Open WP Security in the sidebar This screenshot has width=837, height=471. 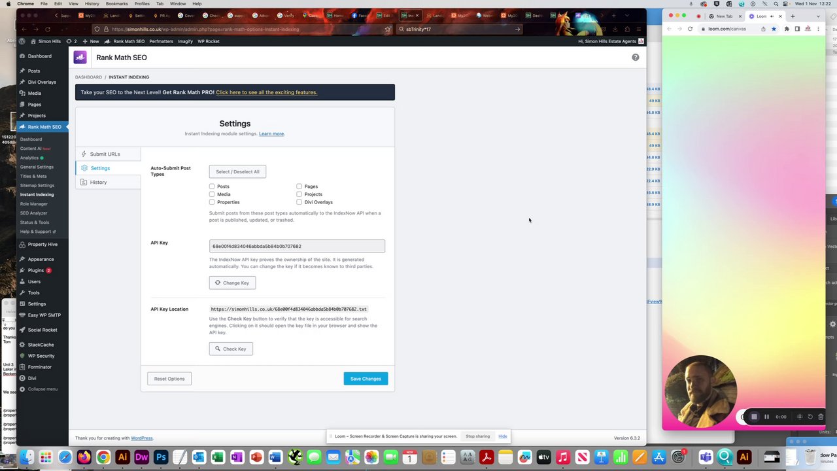click(41, 356)
